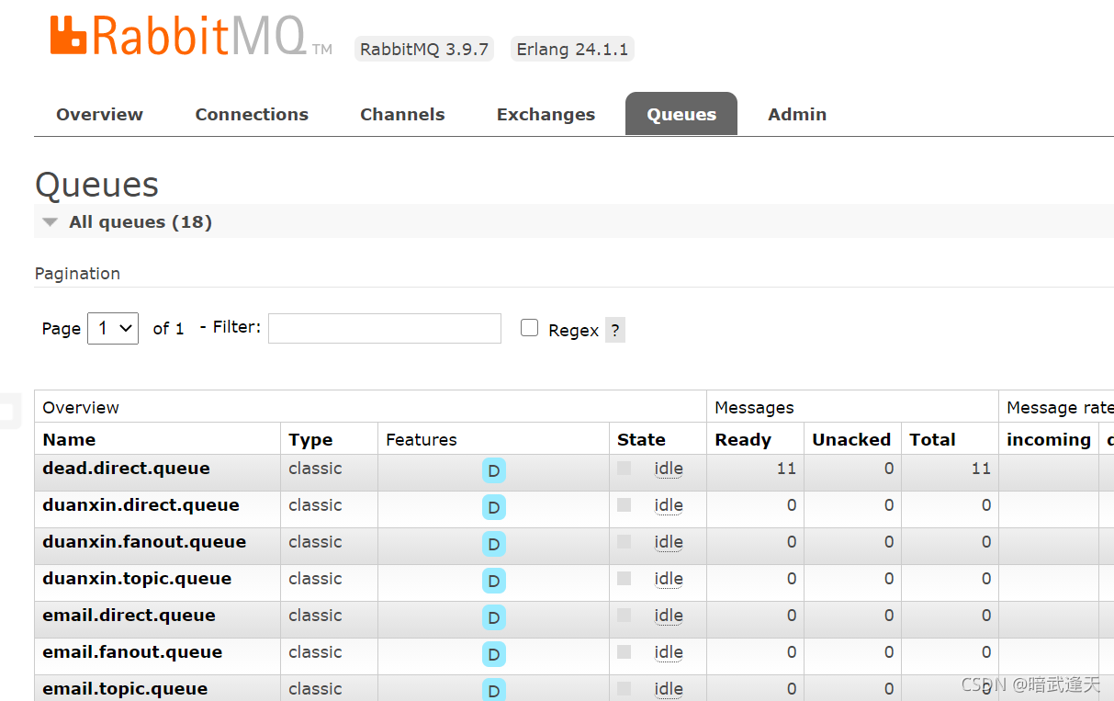Click the D feature badge for email.fanout.queue

click(x=494, y=654)
